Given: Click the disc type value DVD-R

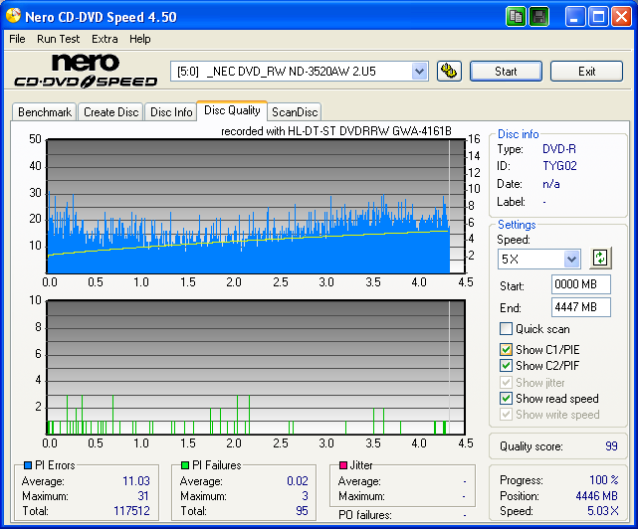Looking at the screenshot, I should [x=559, y=149].
